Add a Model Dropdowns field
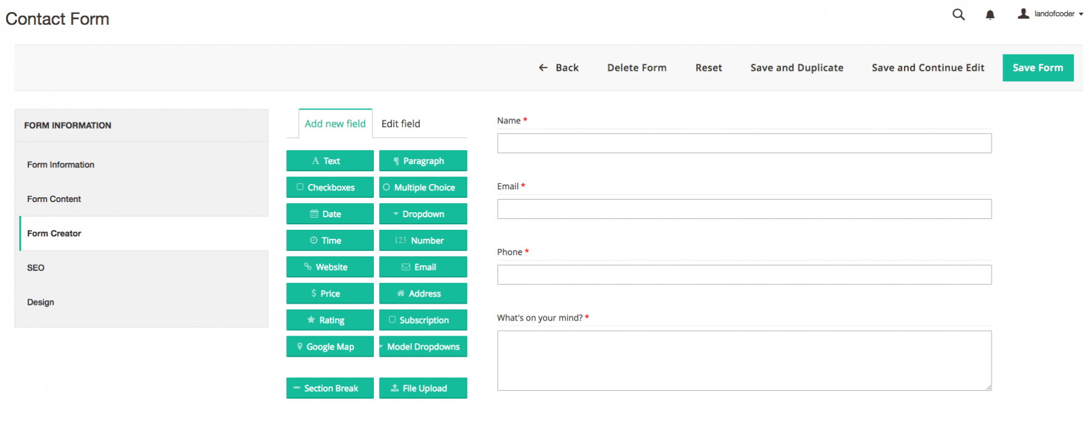The width and height of the screenshot is (1089, 427). (423, 347)
